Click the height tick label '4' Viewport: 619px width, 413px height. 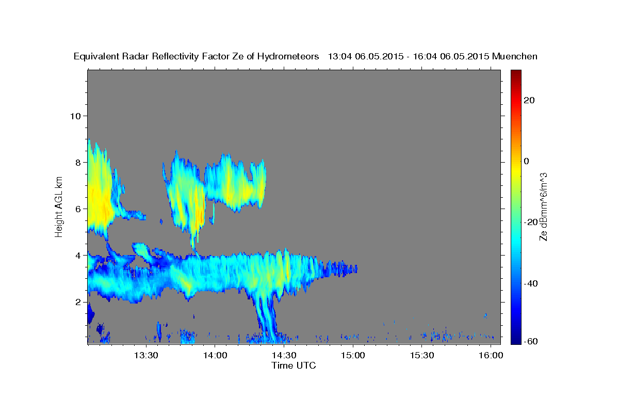78,255
